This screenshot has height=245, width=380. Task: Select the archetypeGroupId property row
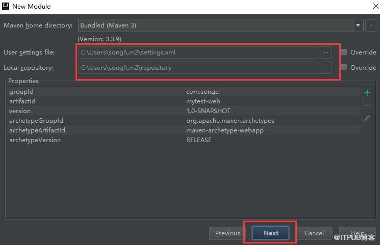click(x=184, y=121)
